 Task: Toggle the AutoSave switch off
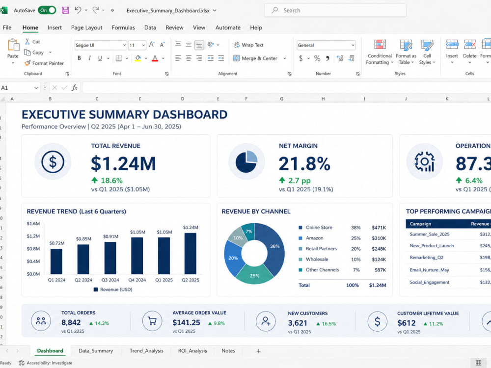pyautogui.click(x=47, y=10)
